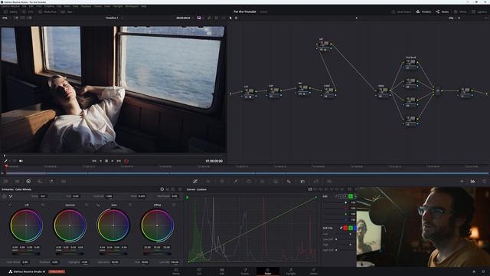Screen dimensions: 490x276
Task: Click the Offset master wheel slider
Action: point(157,254)
